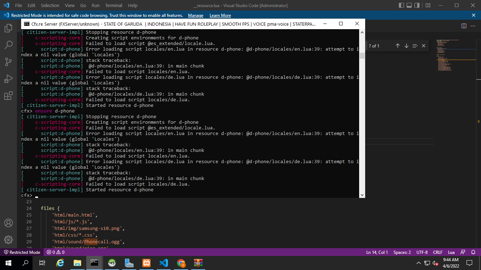Image resolution: width=481 pixels, height=270 pixels.
Task: Show hidden system tray icons
Action: 419,263
